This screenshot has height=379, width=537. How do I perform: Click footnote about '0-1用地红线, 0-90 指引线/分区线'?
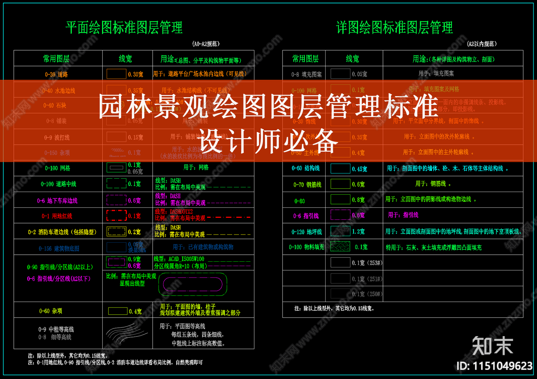[115, 363]
